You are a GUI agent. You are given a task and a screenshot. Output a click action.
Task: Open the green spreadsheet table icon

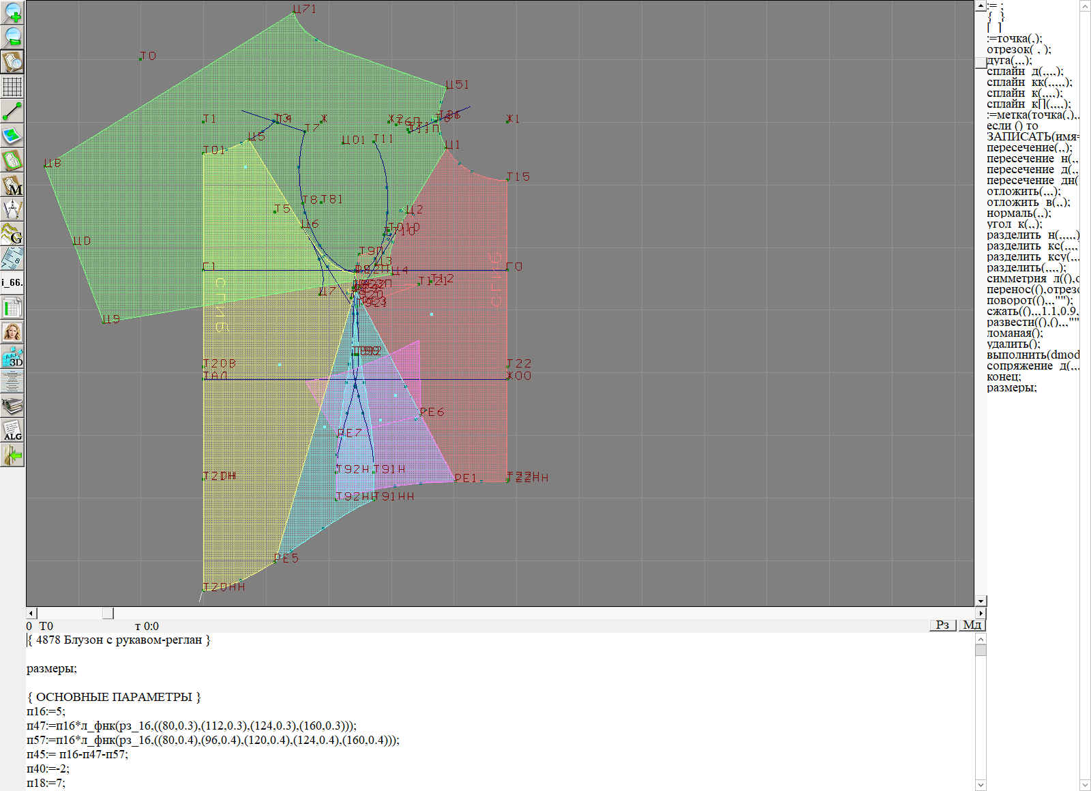[12, 308]
